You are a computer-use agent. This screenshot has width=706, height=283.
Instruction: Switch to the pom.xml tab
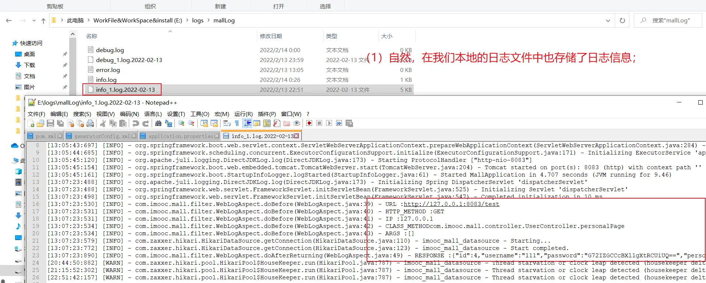45,136
